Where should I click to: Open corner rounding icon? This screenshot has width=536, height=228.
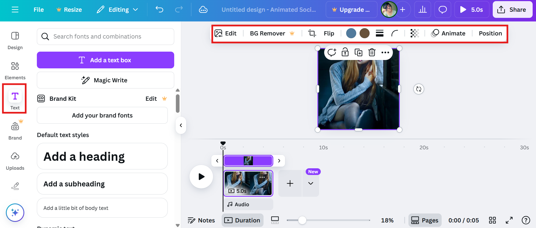click(x=394, y=33)
